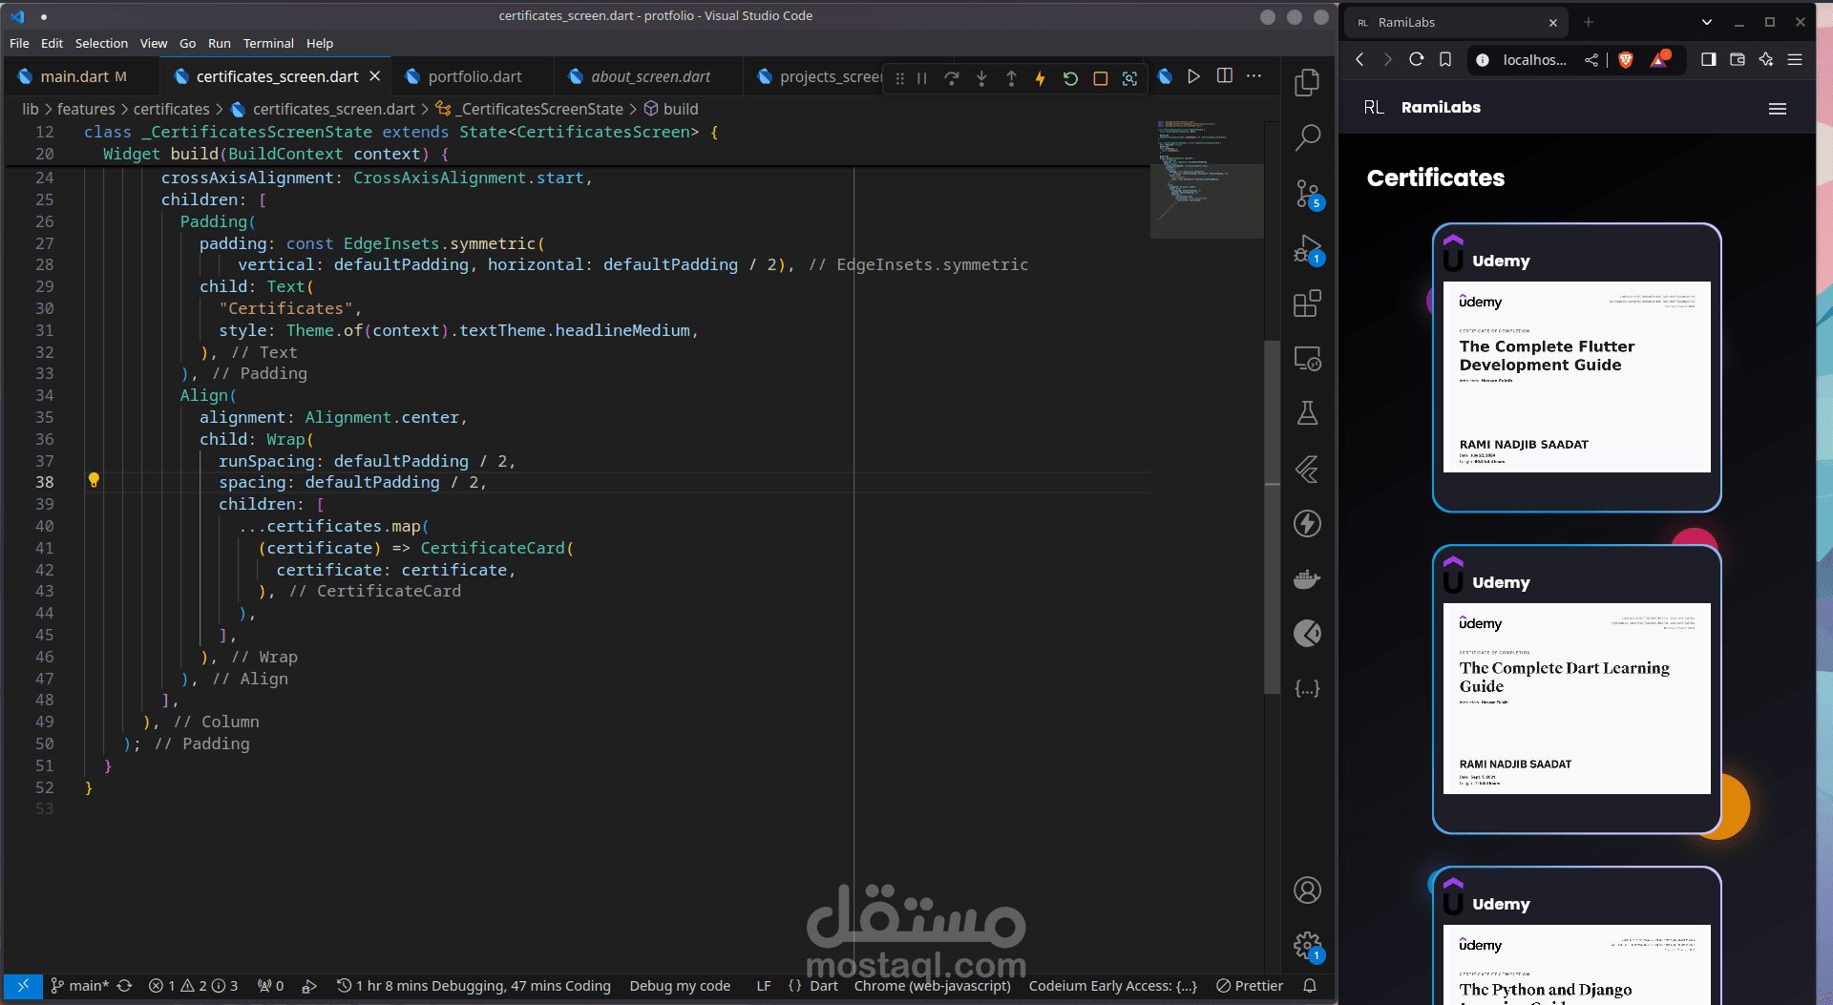Stop the debug session
The image size is (1833, 1005).
coord(1100,78)
